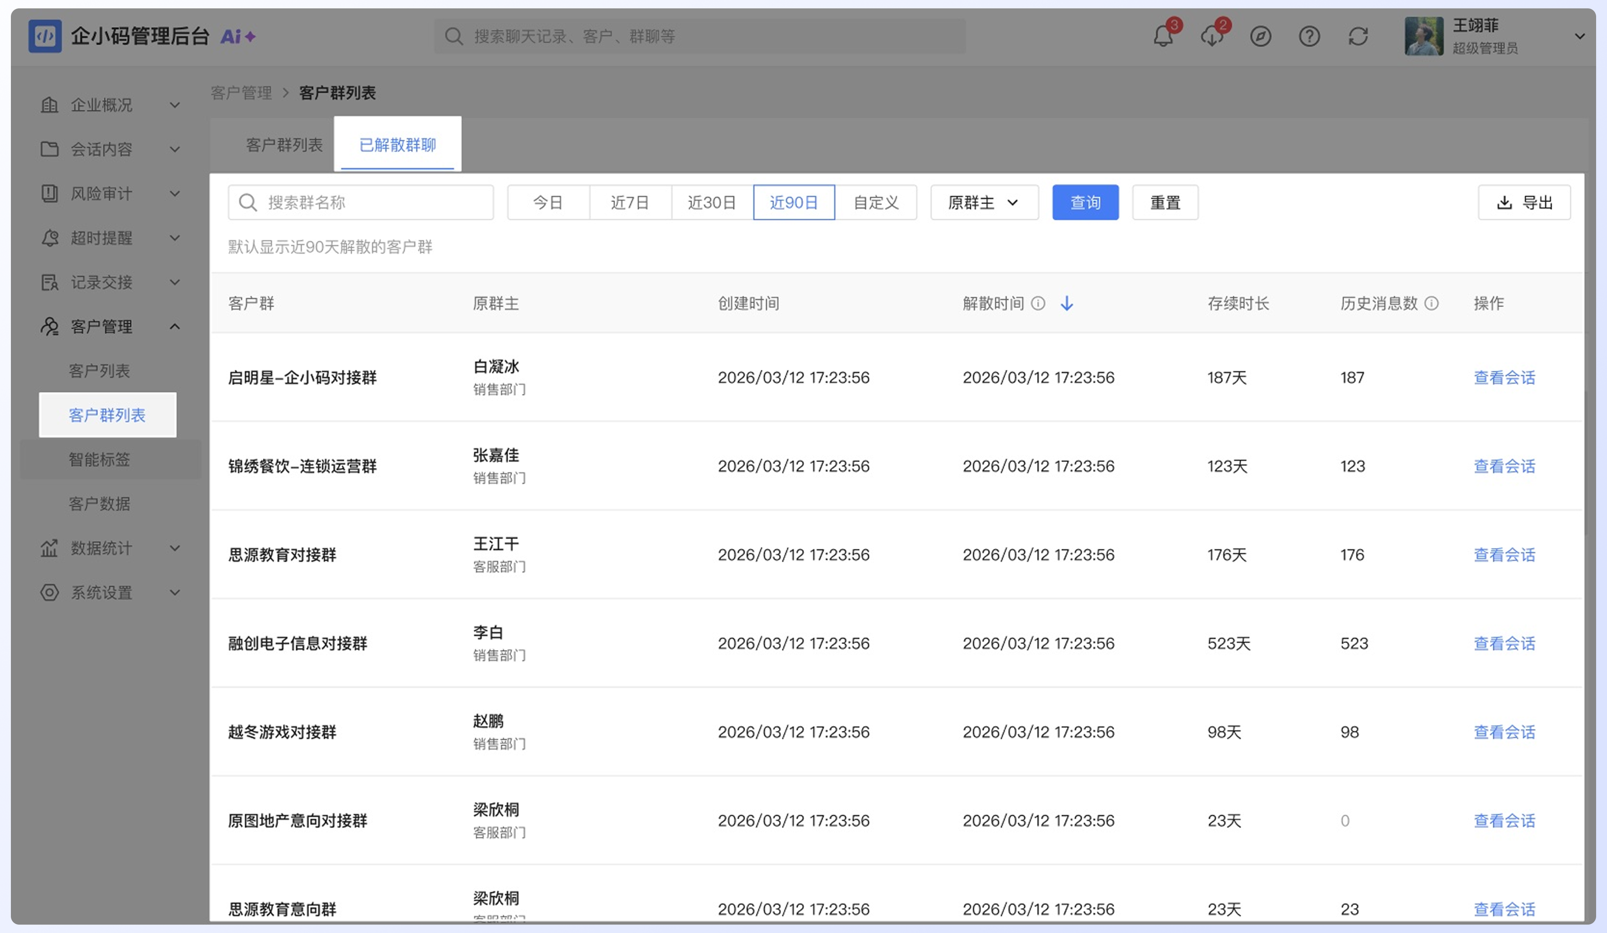The width and height of the screenshot is (1607, 933).
Task: Select the 近90日 date filter
Action: point(794,202)
